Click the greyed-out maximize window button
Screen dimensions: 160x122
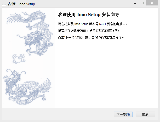142,3
